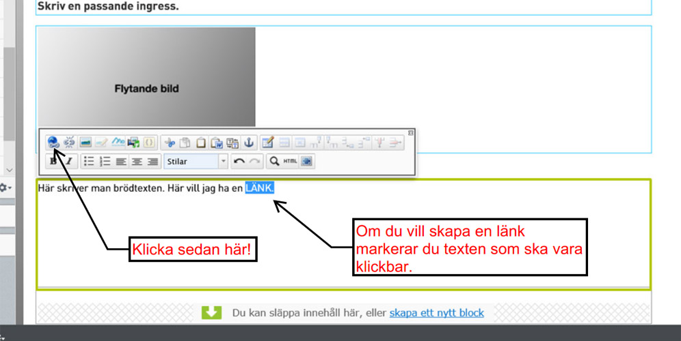Click the 'skapa ett nytt block' link
Image resolution: width=681 pixels, height=341 pixels.
436,313
